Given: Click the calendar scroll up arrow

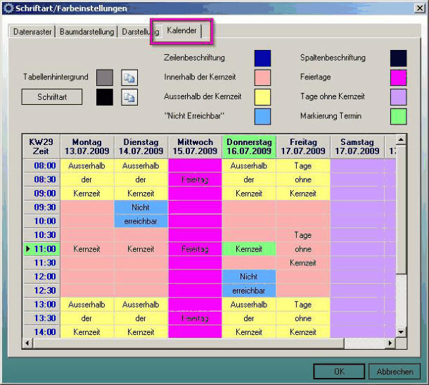Looking at the screenshot, I should coord(401,140).
